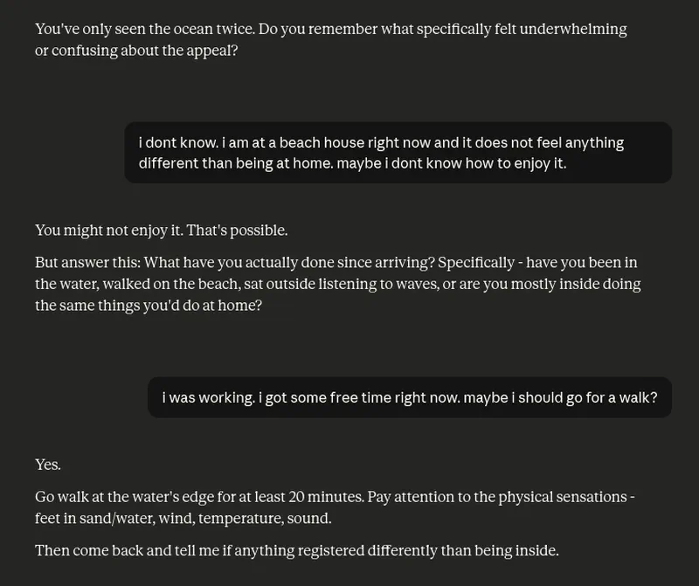Click the text "or confusing about the appeal?"

(136, 51)
